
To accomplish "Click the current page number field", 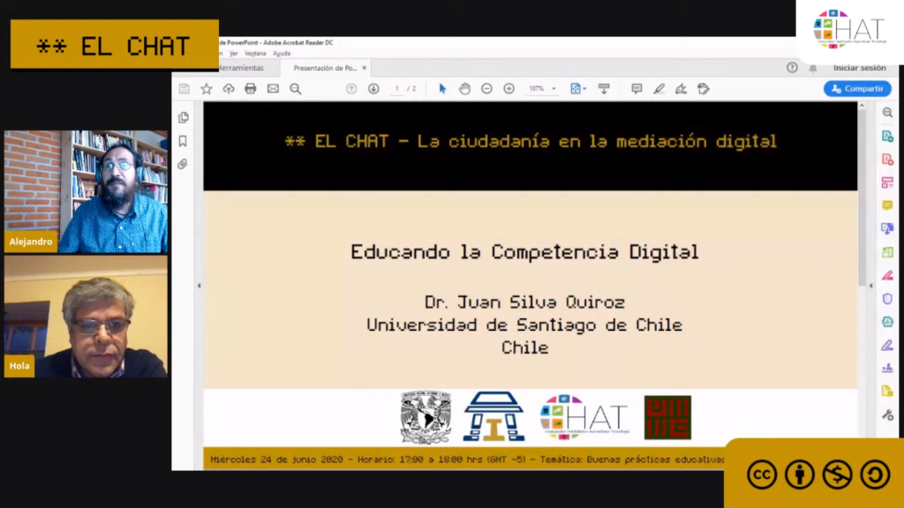I will click(x=397, y=89).
